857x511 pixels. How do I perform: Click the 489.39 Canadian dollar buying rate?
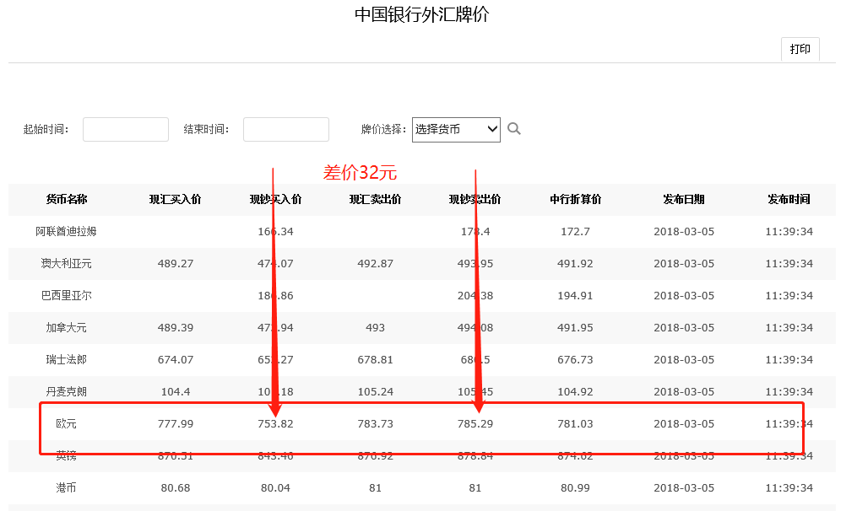pyautogui.click(x=176, y=327)
